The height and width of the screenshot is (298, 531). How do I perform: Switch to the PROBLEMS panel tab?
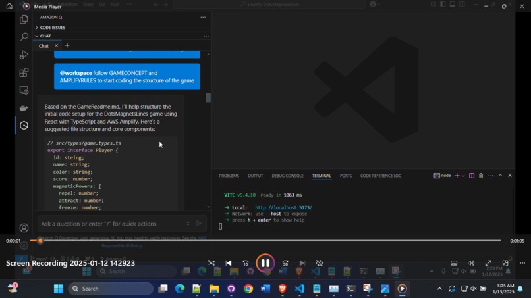[229, 176]
